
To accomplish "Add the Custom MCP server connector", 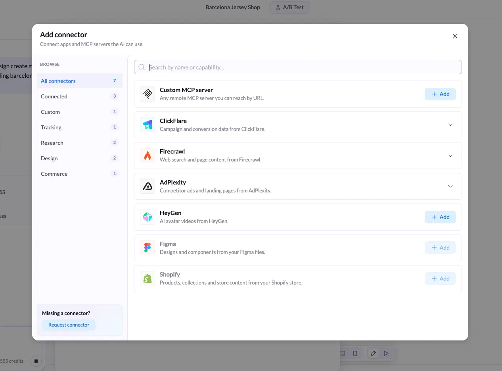I will coord(440,94).
